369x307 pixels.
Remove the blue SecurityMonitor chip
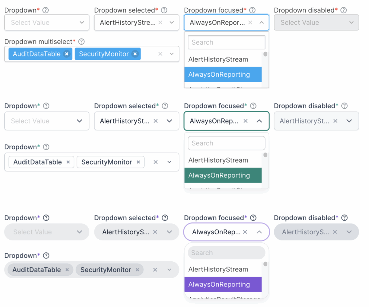click(x=135, y=54)
